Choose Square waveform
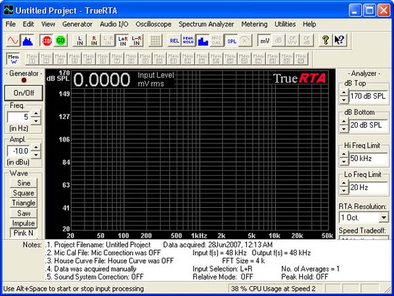Image resolution: width=394 pixels, height=296 pixels. (x=24, y=193)
